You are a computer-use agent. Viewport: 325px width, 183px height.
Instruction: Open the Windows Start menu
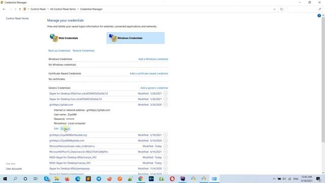(5, 178)
